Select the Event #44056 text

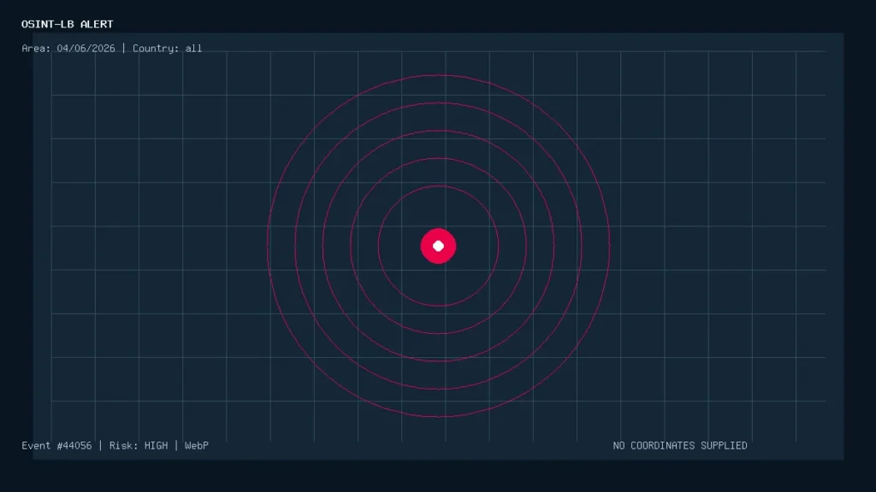click(x=56, y=446)
